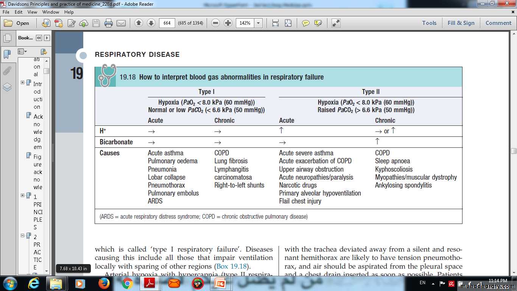Follow the Box 19.18 link
This screenshot has width=517, height=291.
point(232,266)
